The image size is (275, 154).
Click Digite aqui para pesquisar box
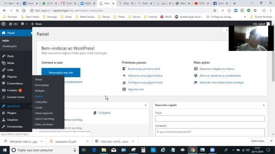tap(44, 150)
